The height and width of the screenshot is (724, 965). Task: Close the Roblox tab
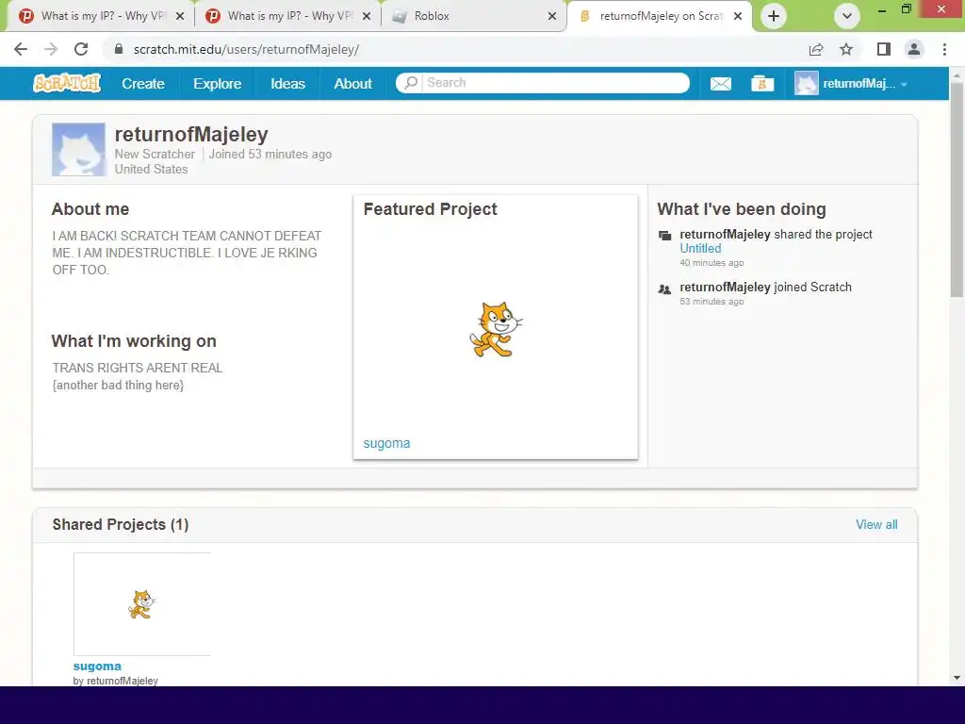(x=552, y=16)
